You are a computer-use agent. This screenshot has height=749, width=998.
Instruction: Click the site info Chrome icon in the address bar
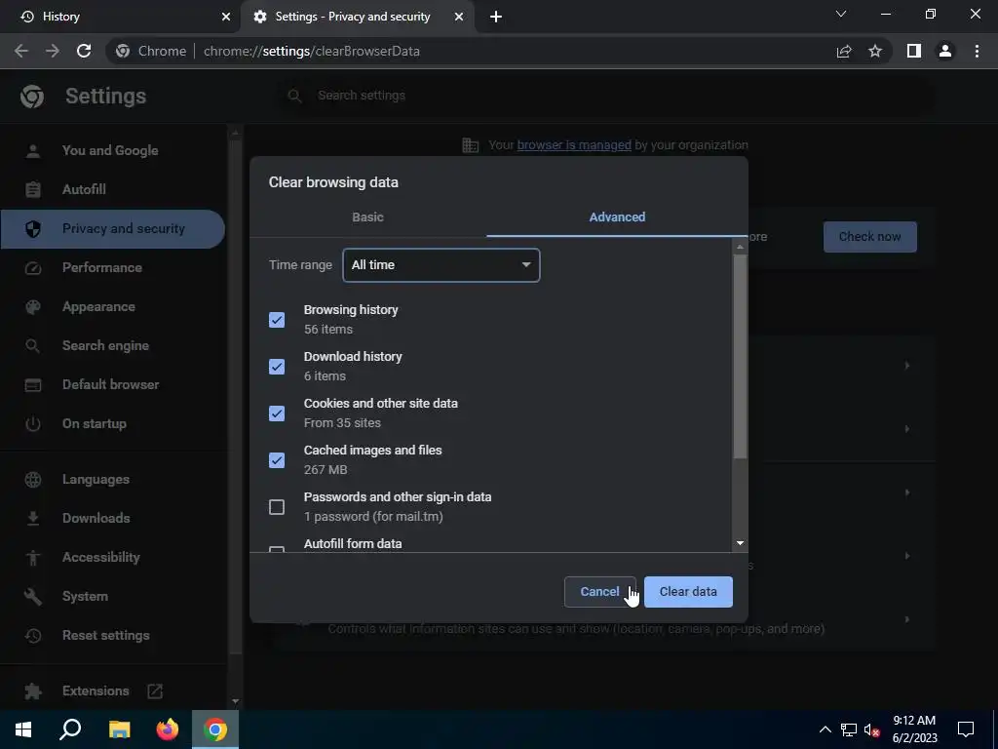click(x=124, y=51)
